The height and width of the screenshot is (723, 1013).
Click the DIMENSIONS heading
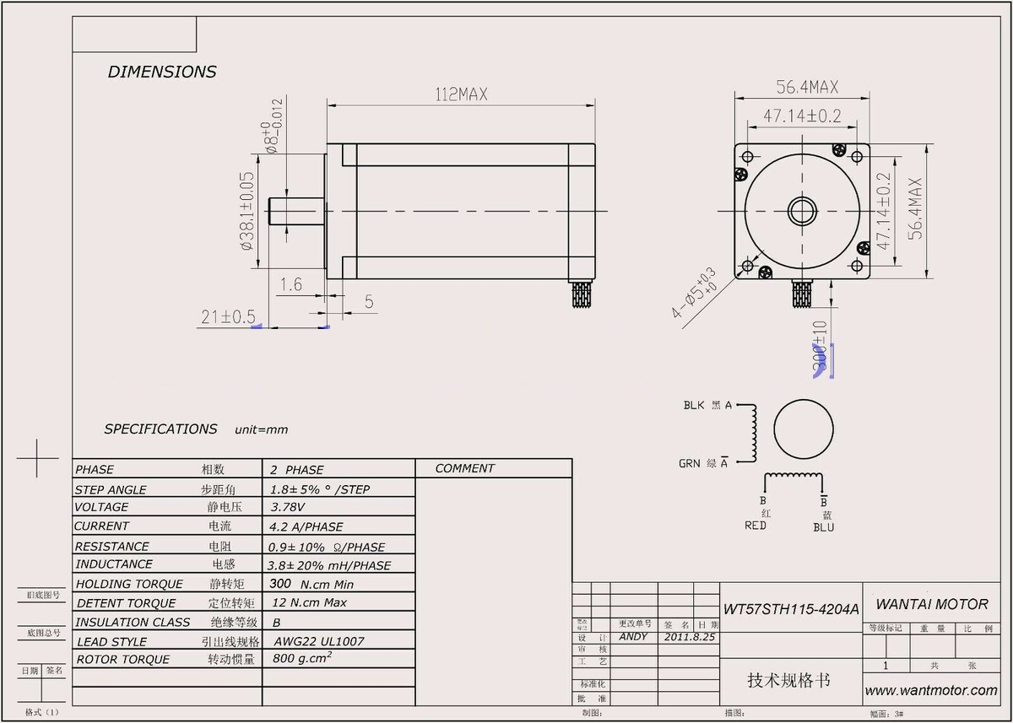(x=162, y=72)
